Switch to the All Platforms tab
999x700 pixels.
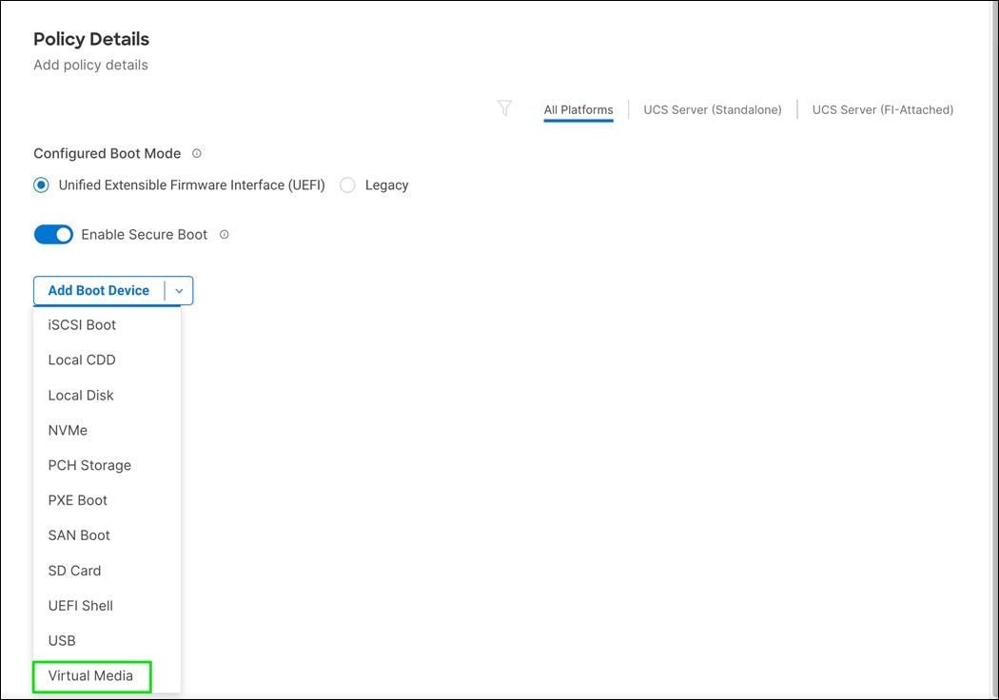(578, 109)
